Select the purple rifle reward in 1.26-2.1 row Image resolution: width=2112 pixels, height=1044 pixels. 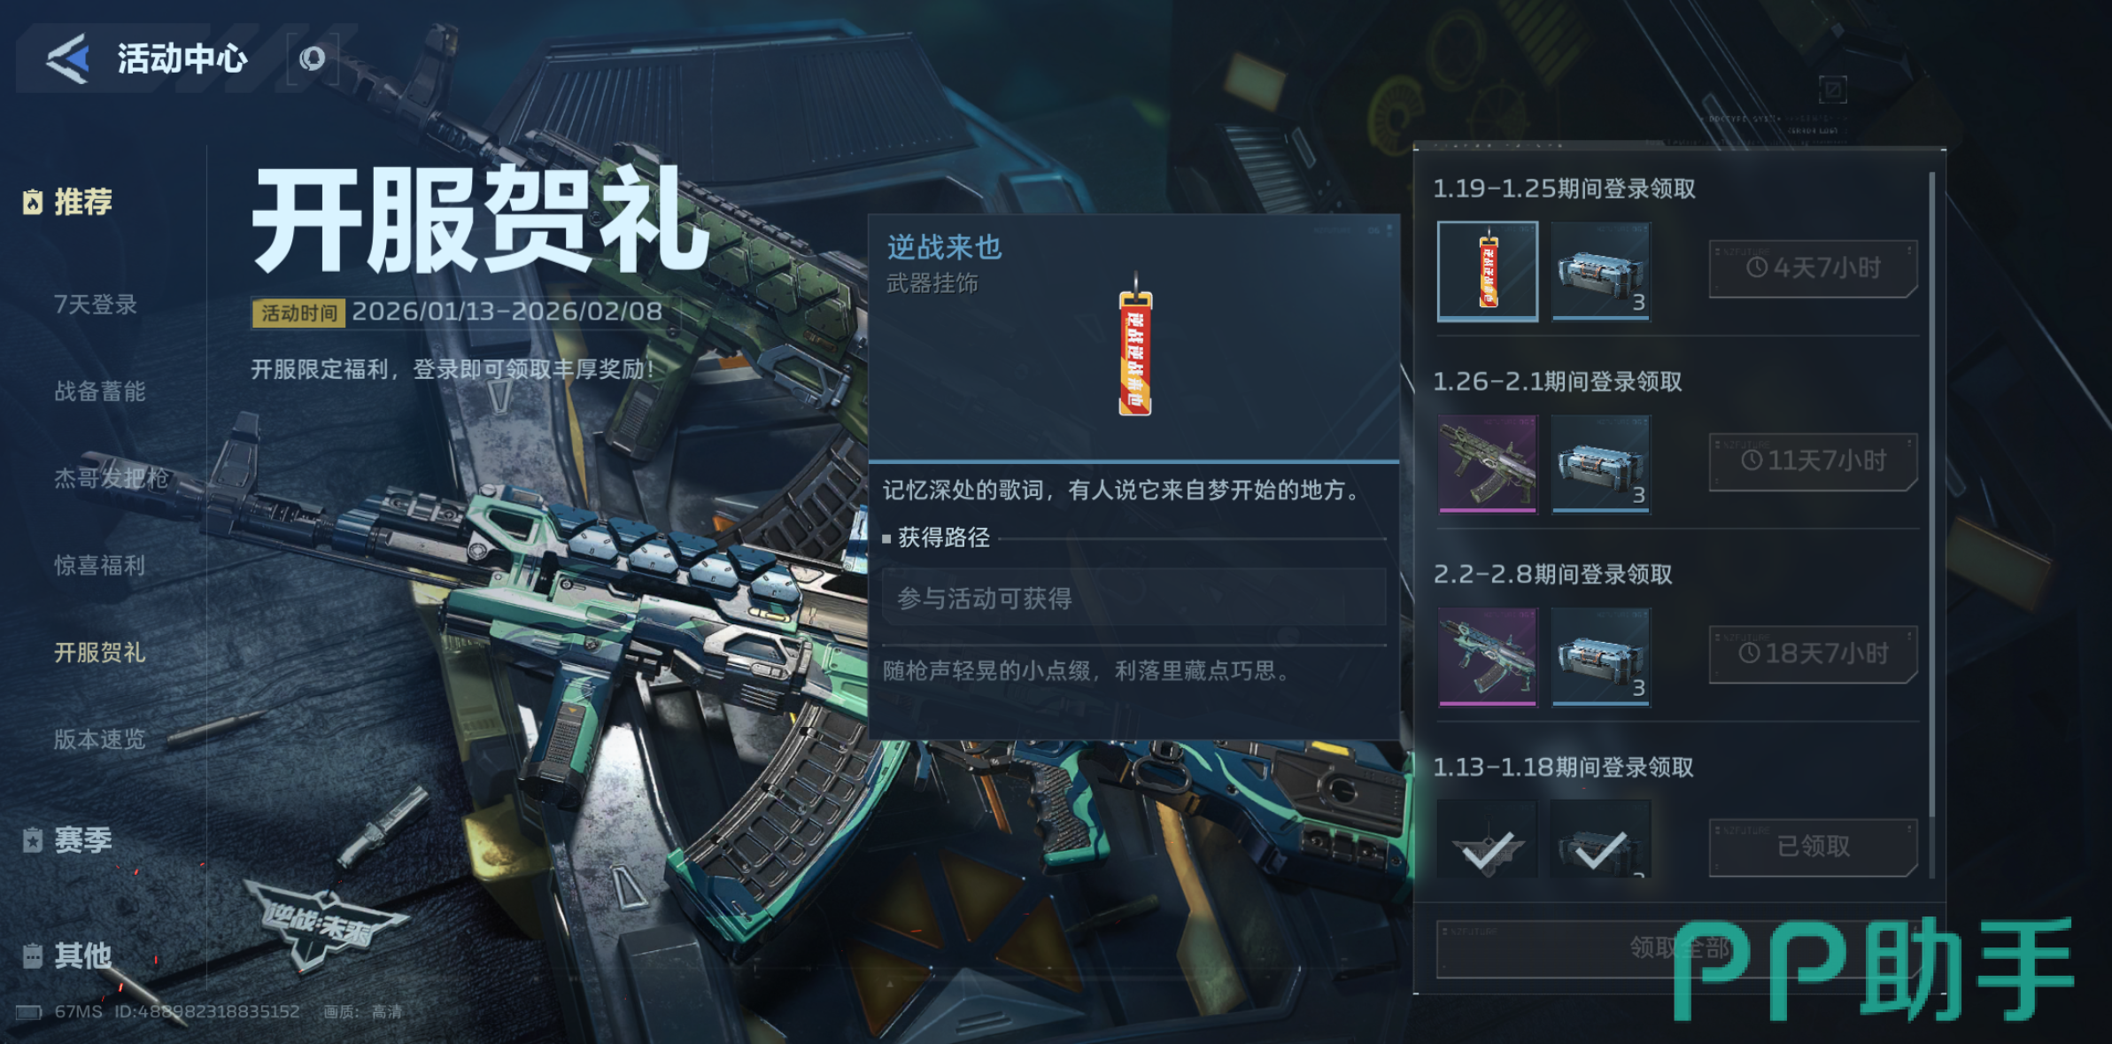tap(1487, 464)
